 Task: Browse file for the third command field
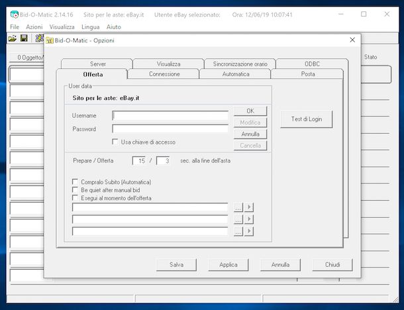click(238, 231)
